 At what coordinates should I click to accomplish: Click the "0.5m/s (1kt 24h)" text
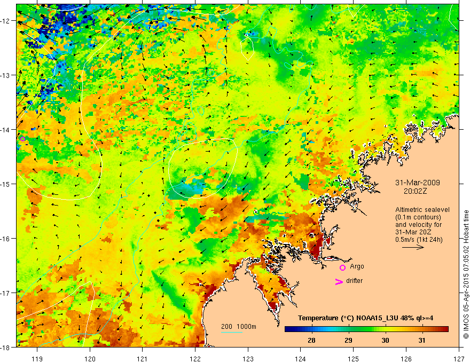(x=419, y=240)
